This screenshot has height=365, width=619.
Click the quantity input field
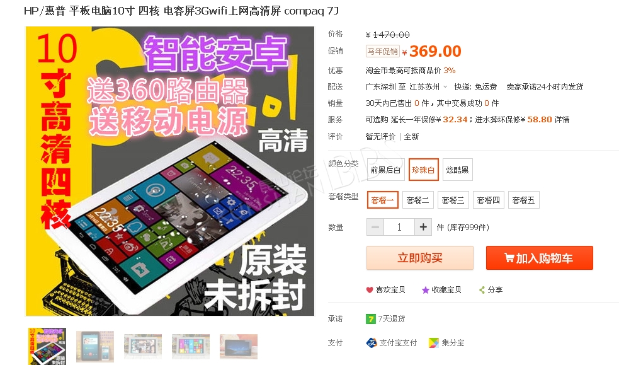[x=399, y=227]
